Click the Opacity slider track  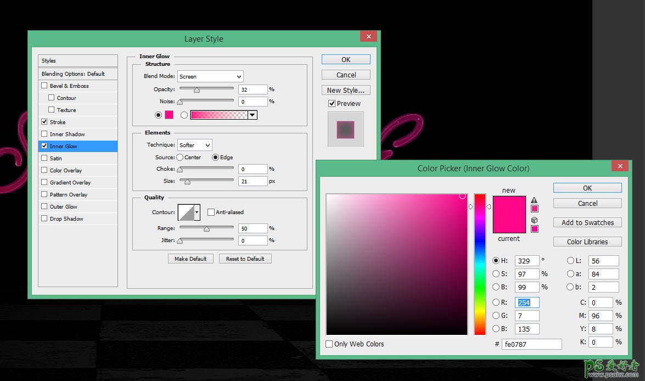[x=206, y=89]
